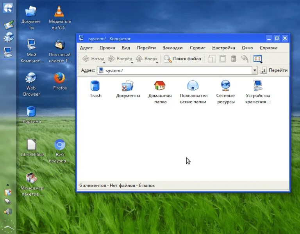Click the status bar text "6 элементов - Нет файлов - 6 папок"
This screenshot has height=234, width=300.
click(117, 186)
